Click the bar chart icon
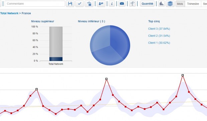The height and width of the screenshot is (121, 207). [161, 4]
